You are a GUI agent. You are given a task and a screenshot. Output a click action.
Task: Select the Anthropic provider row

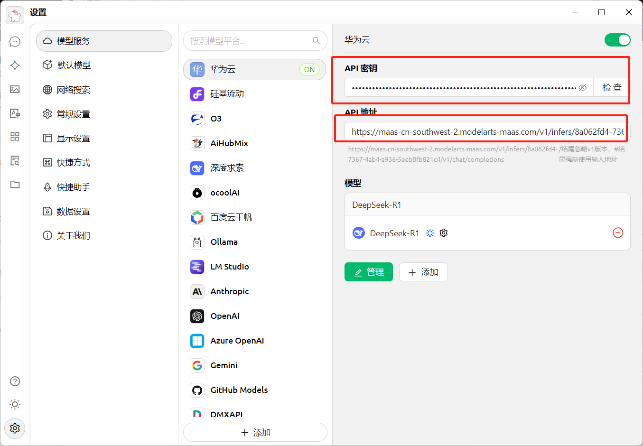pyautogui.click(x=254, y=291)
